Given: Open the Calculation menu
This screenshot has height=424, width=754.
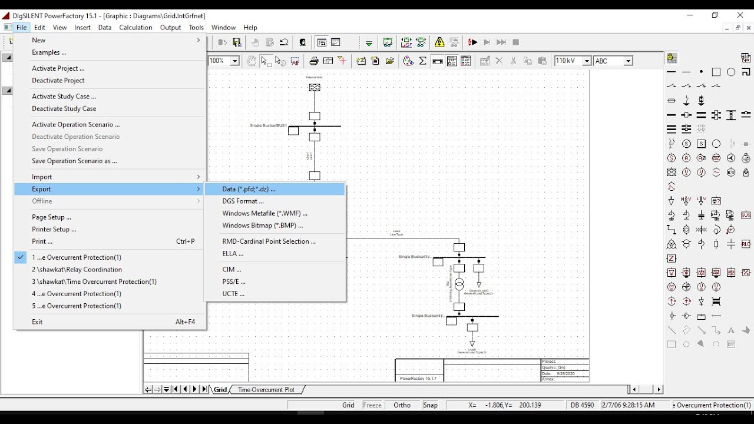Looking at the screenshot, I should point(135,28).
